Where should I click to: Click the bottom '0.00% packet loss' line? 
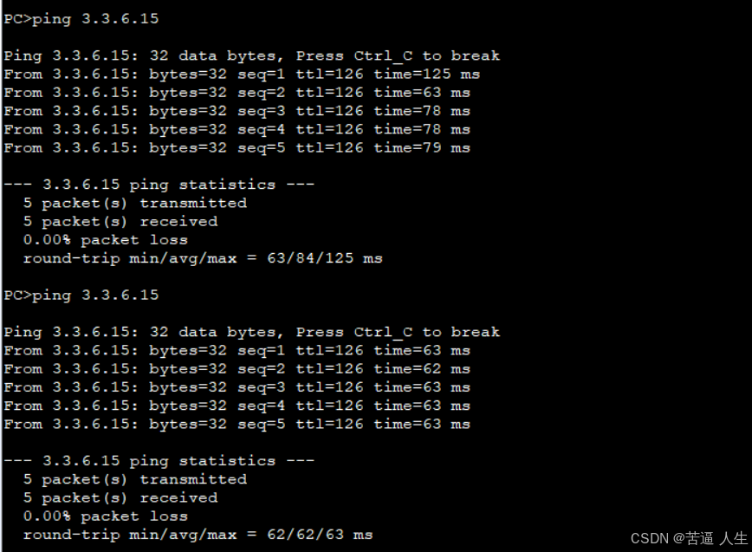106,516
